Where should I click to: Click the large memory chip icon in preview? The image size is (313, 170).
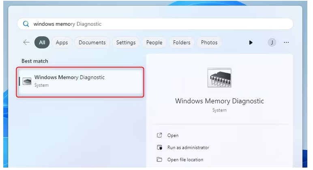pyautogui.click(x=219, y=78)
